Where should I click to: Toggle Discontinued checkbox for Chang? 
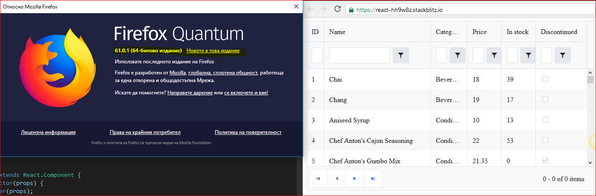(x=545, y=99)
